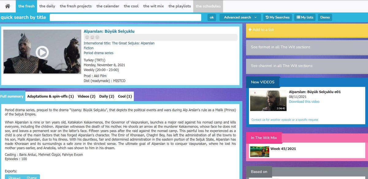Click See channel in all The Wit sections
Viewport: 368px width, 179px height.
307,66
